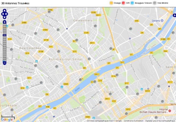Click the train station icon near Bois-Colombes
Image resolution: width=176 pixels, height=122 pixels.
[x=37, y=61]
